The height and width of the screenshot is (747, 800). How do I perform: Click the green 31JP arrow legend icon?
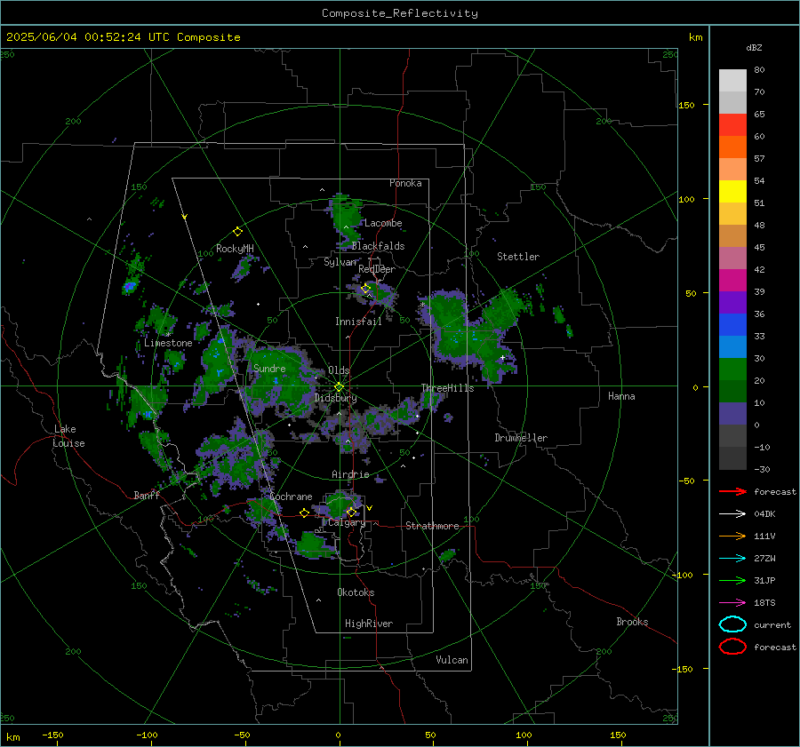coord(732,580)
